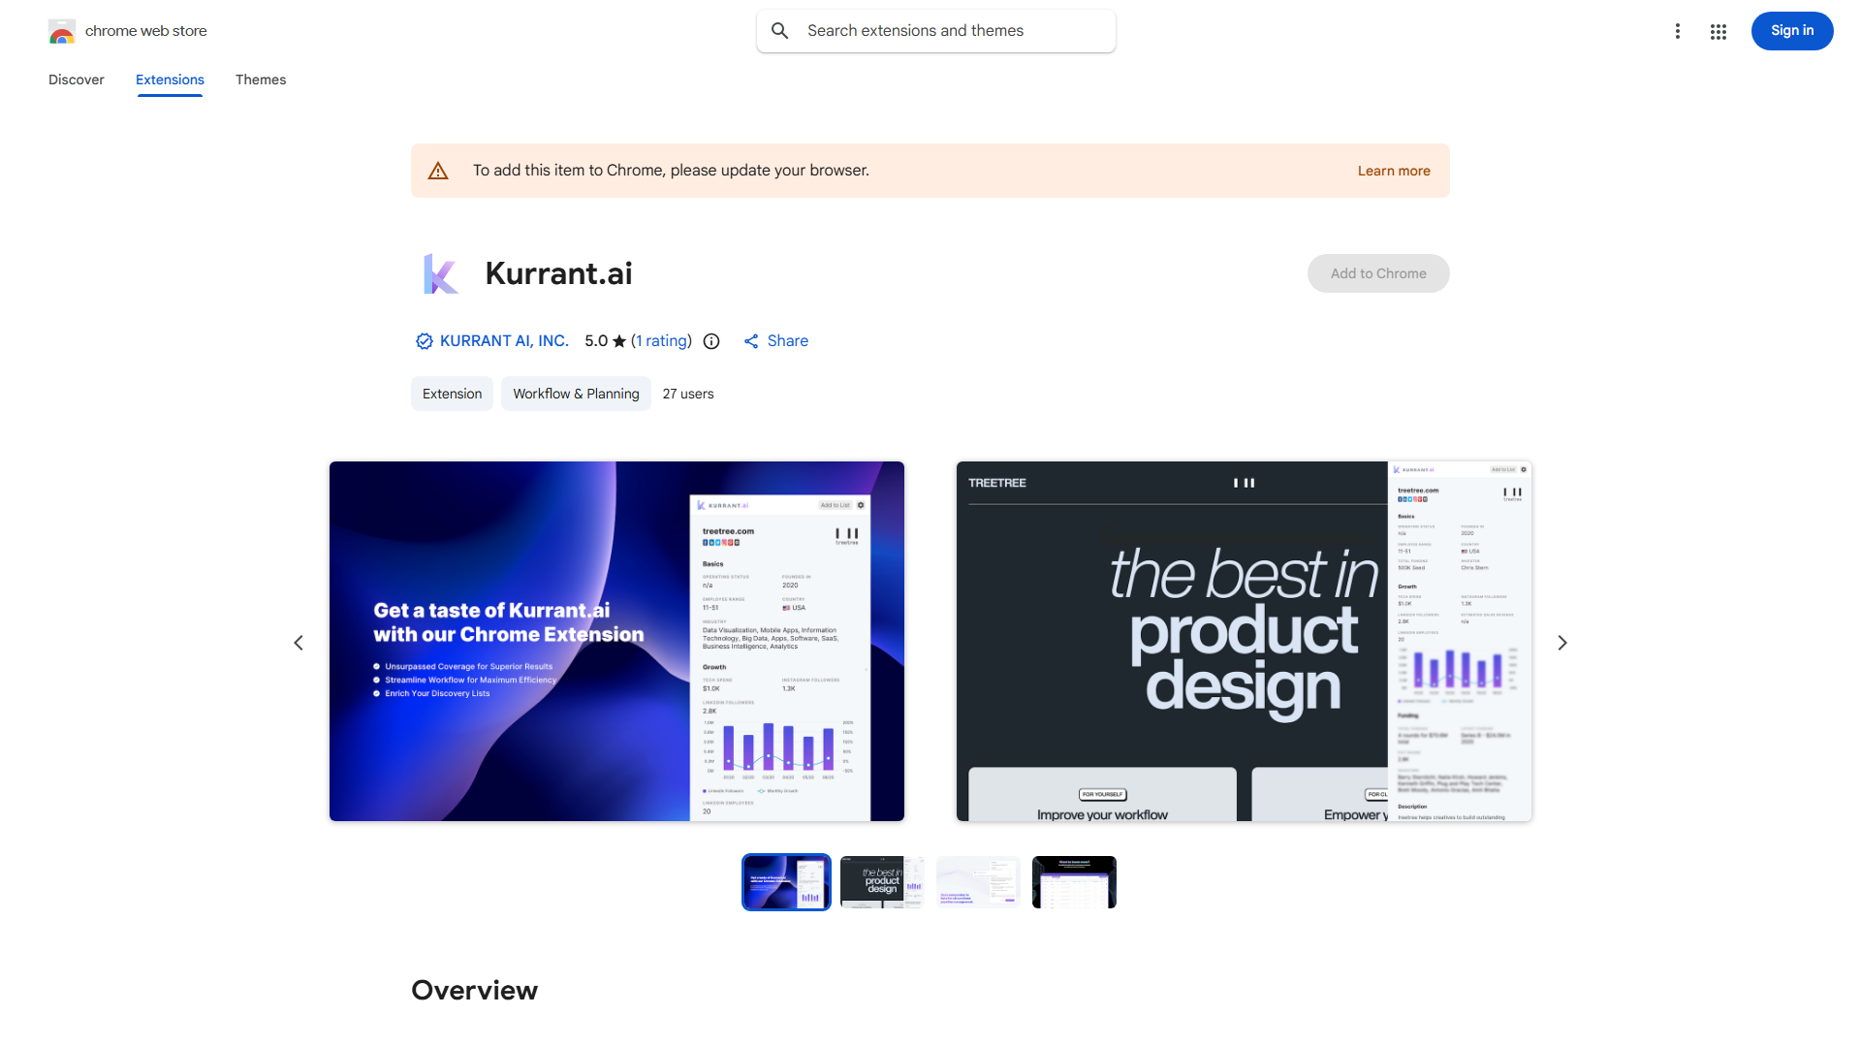This screenshot has height=1047, width=1861.
Task: Open the Learn more link in the banner
Action: click(1393, 171)
